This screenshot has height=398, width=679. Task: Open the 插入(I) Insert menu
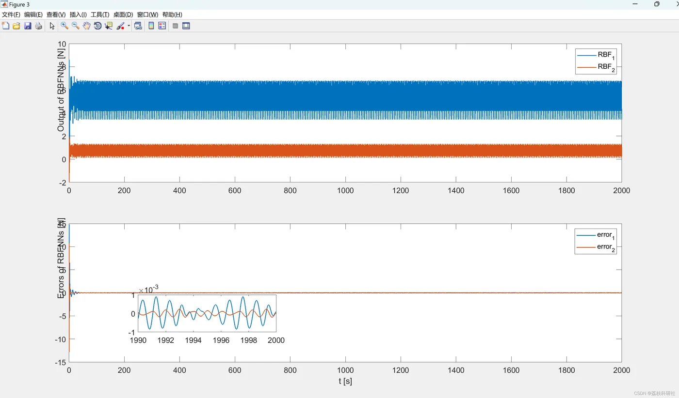click(78, 15)
